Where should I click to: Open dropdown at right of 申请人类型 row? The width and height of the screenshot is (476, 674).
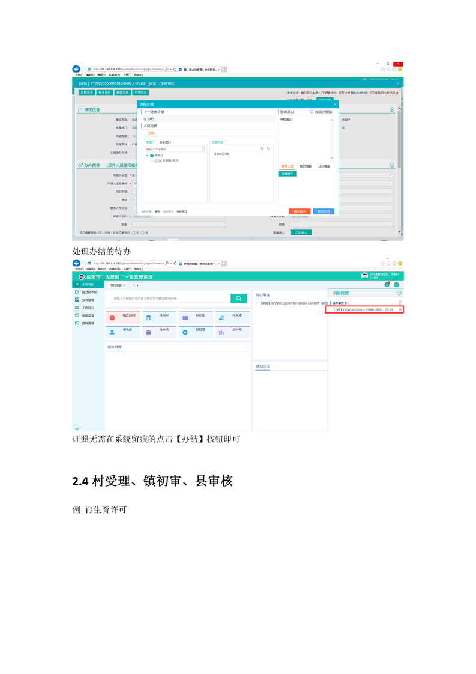coord(391,175)
